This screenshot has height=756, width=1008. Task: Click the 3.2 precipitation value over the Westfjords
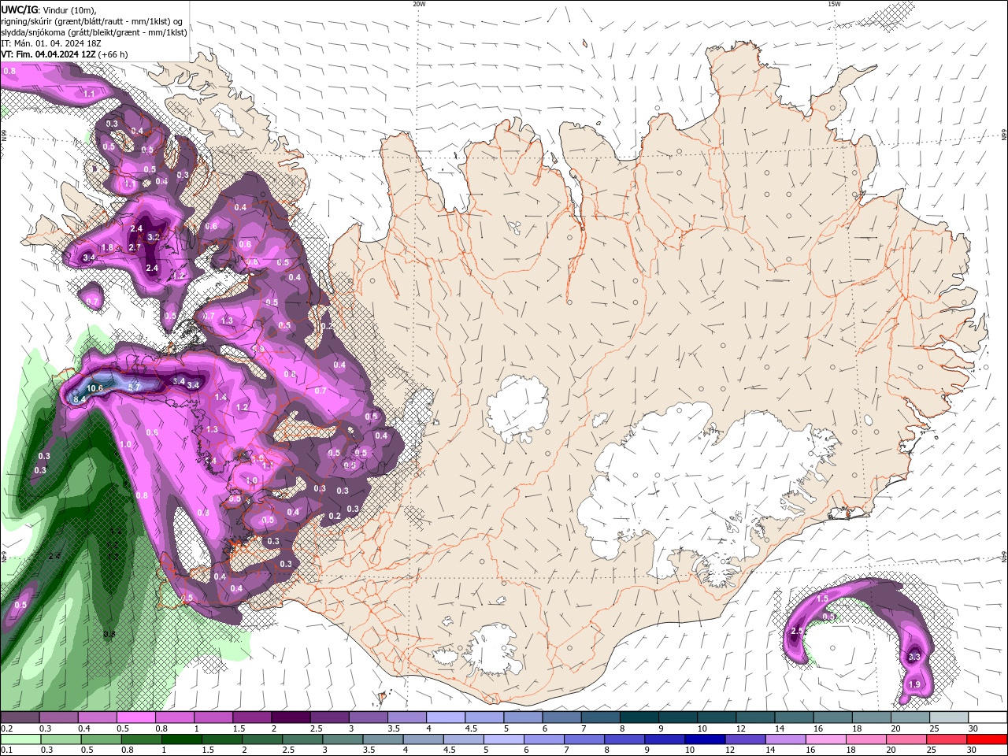click(x=154, y=237)
